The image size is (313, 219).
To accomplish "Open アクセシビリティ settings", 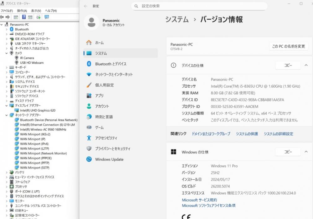I will [x=121, y=138].
